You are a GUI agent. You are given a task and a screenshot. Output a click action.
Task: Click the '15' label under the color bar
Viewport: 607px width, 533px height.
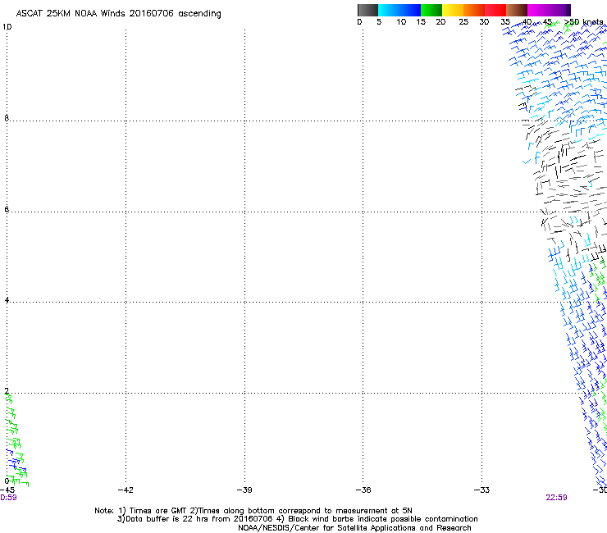(x=421, y=22)
